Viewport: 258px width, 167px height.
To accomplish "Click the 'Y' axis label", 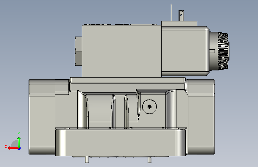I will (19, 134).
